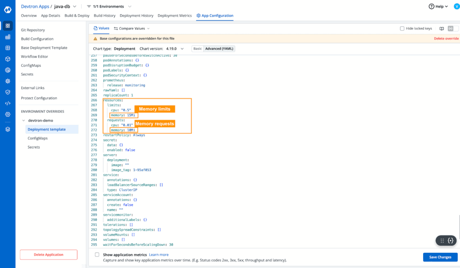Enable Show application metrics
Image resolution: width=460 pixels, height=268 pixels.
click(x=97, y=254)
